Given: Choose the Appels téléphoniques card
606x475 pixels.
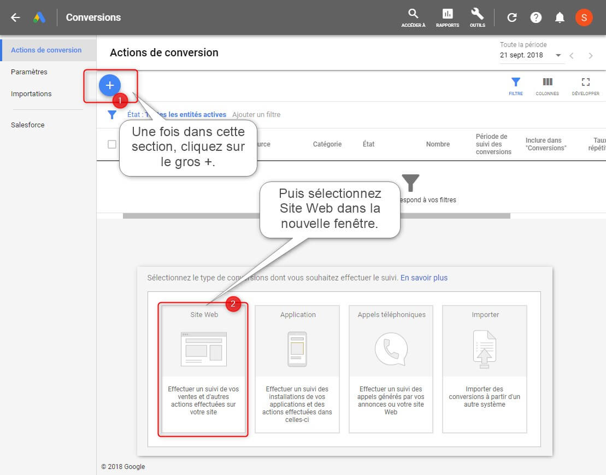Looking at the screenshot, I should coord(391,369).
